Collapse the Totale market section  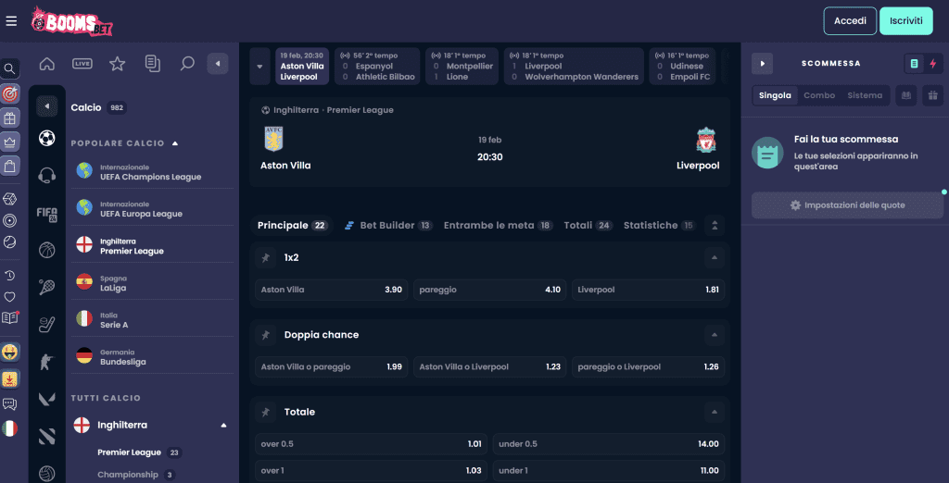pos(715,413)
